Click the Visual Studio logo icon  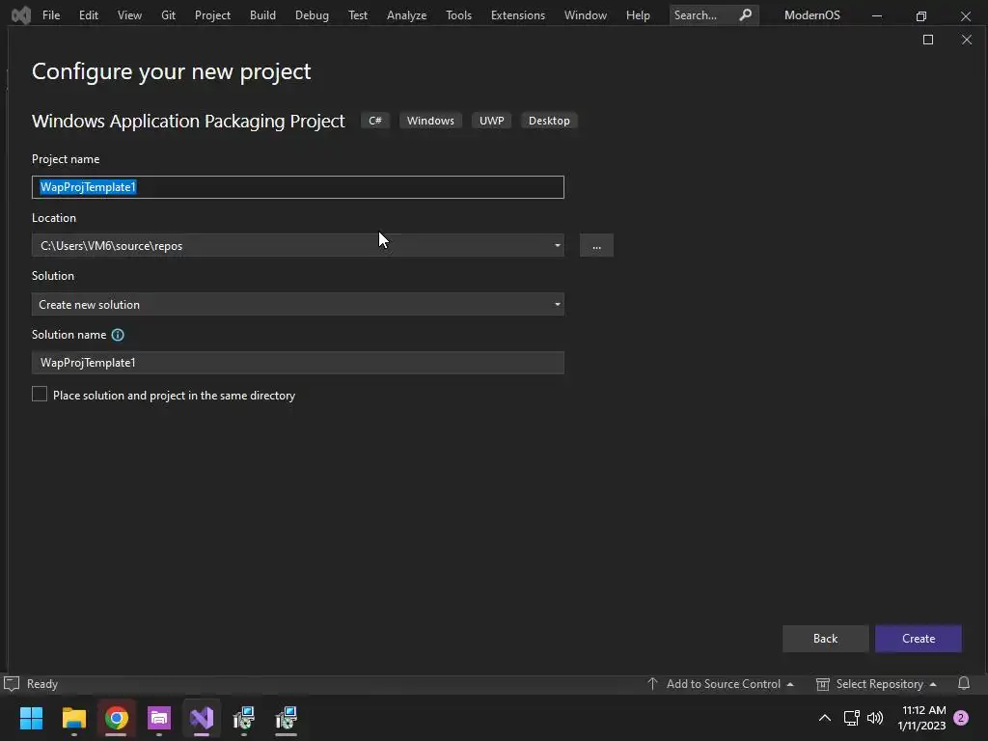pos(21,14)
